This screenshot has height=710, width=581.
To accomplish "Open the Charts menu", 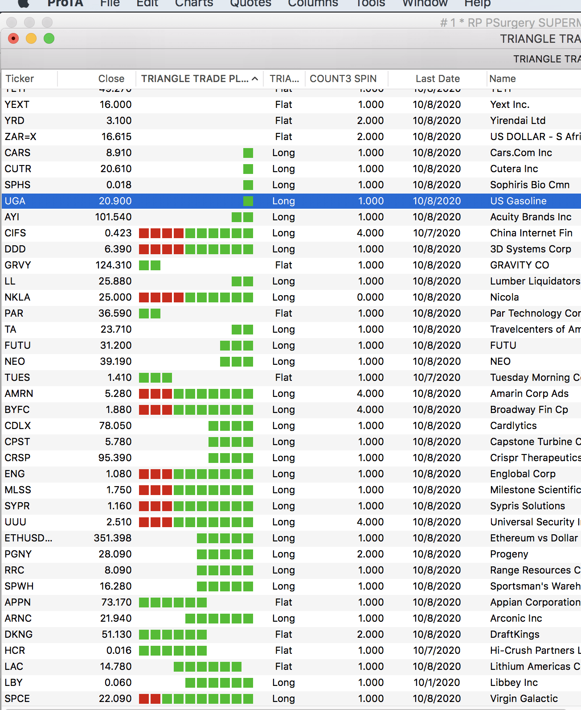I will (x=194, y=4).
